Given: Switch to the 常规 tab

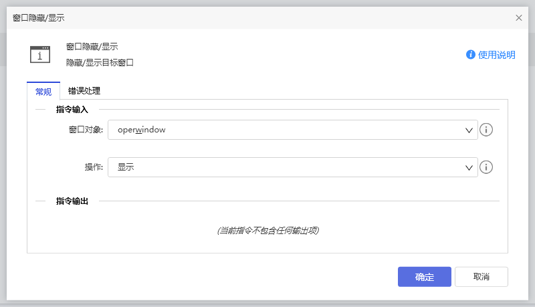Looking at the screenshot, I should [43, 91].
